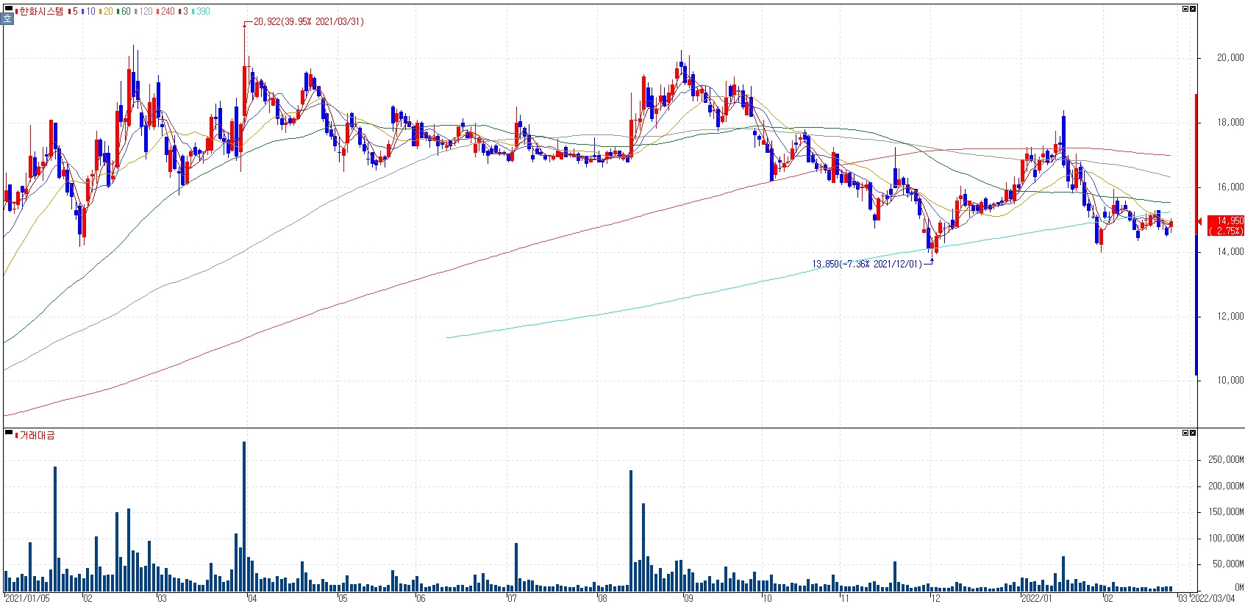This screenshot has height=604, width=1245.
Task: Select the 10-day moving average legend label
Action: pos(89,11)
